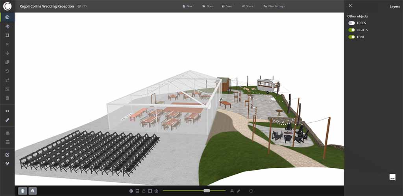
Task: Open the Save dropdown
Action: coord(227,6)
